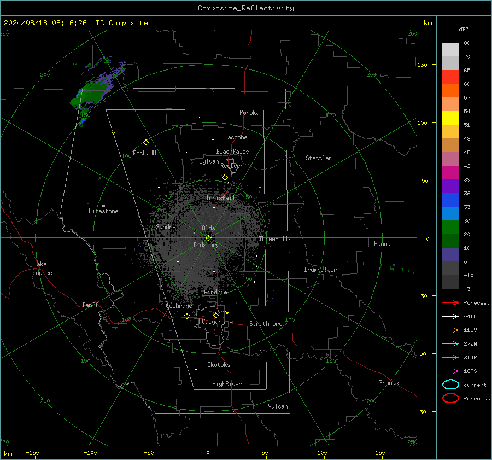Image resolution: width=492 pixels, height=460 pixels.
Task: Click the Blackfalds label
Action: (x=232, y=152)
